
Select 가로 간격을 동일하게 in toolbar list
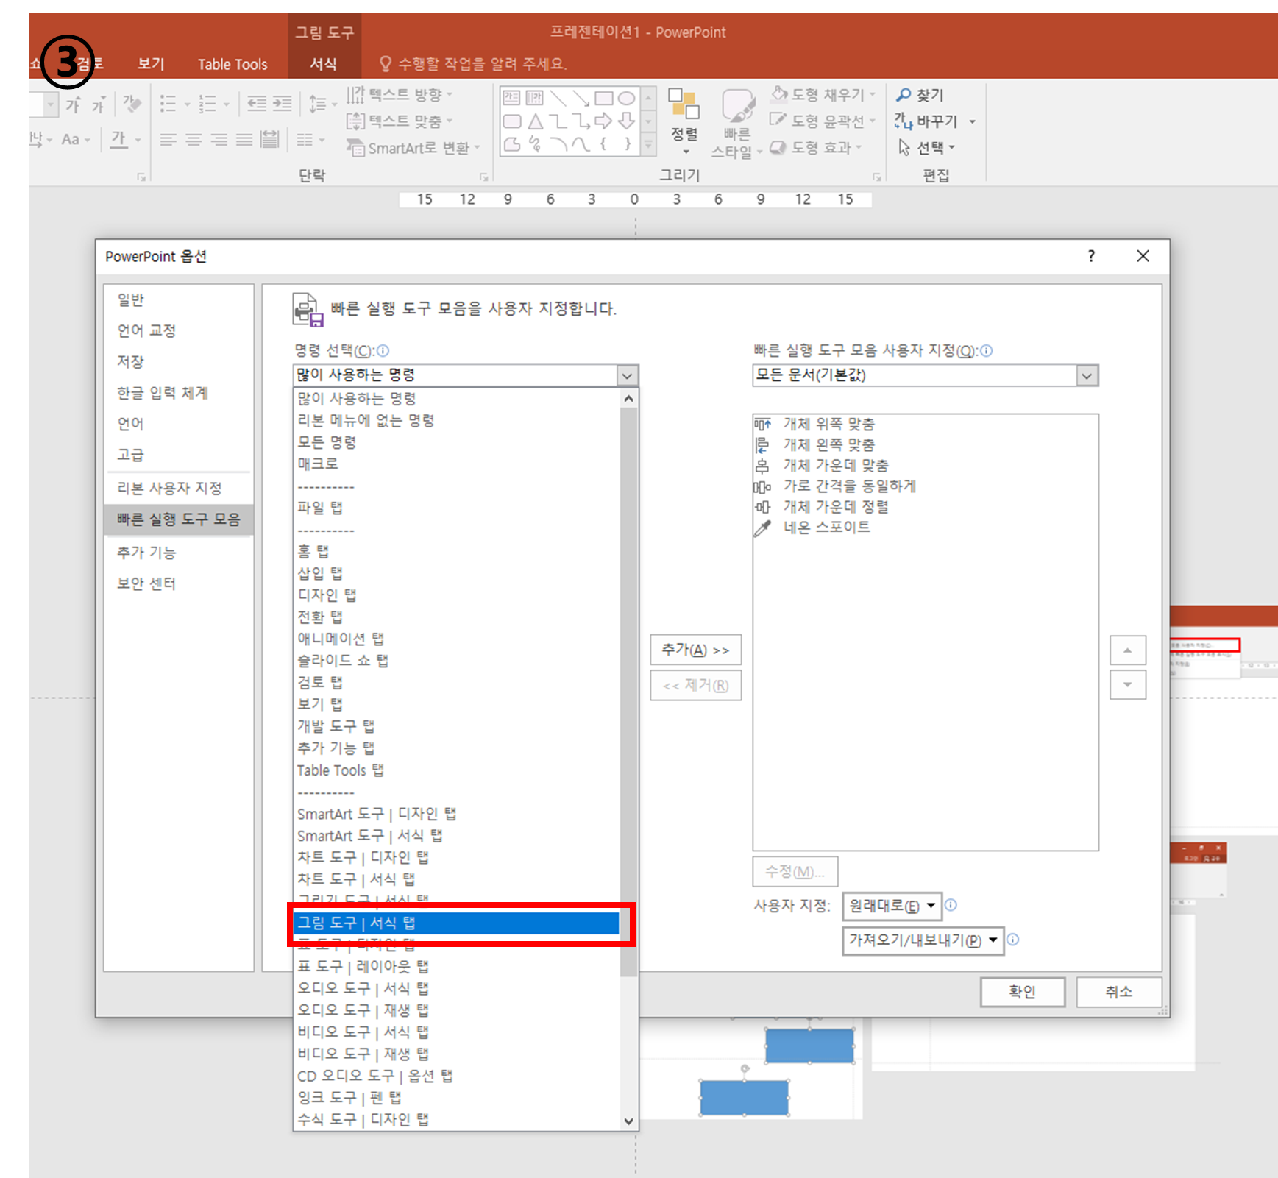point(925,486)
